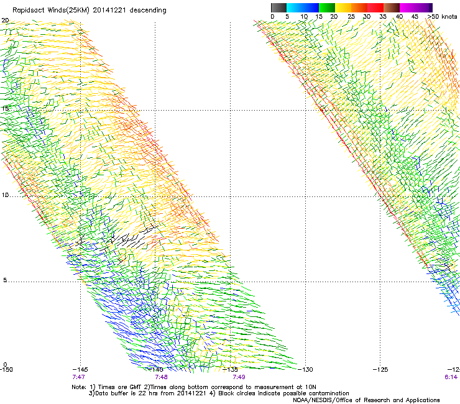Click the longitude '-135' axis label

coord(230,370)
